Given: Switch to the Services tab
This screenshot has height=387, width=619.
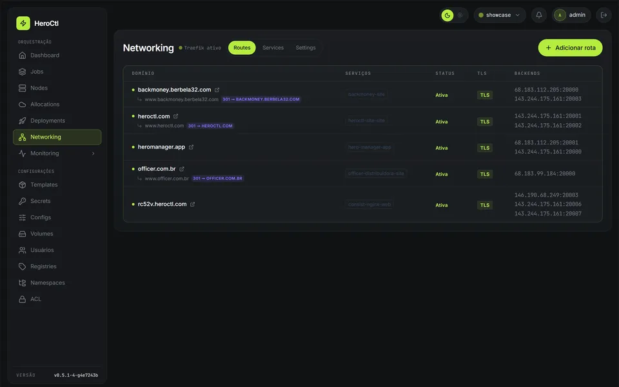Looking at the screenshot, I should coord(273,48).
